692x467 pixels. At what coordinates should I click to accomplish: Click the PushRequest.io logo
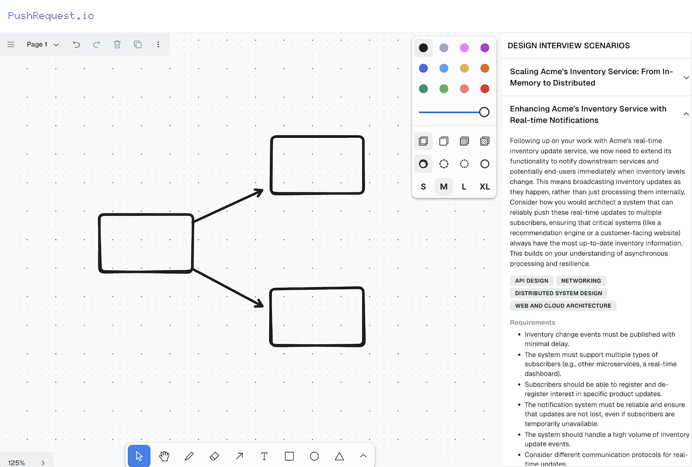pos(50,15)
